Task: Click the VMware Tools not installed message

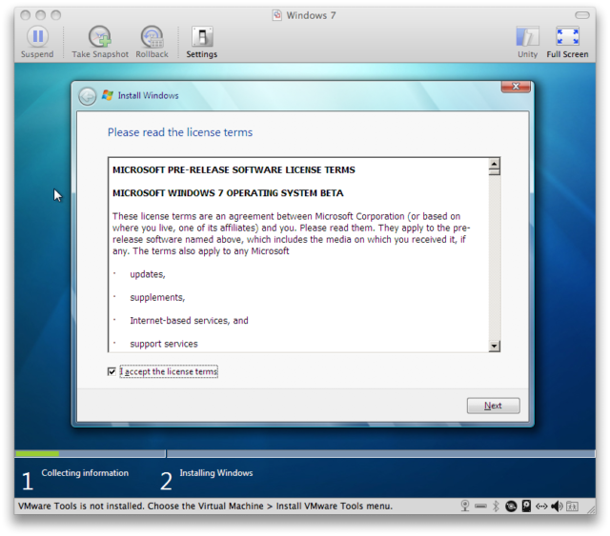Action: pyautogui.click(x=206, y=506)
